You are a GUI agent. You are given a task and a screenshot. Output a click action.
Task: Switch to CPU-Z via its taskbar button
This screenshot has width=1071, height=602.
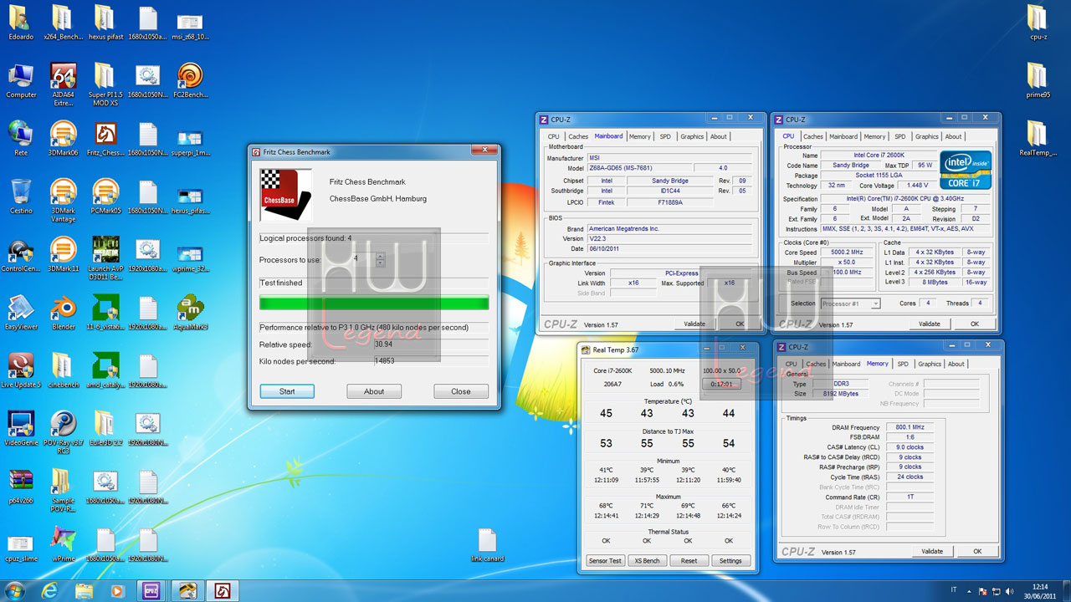(x=152, y=591)
